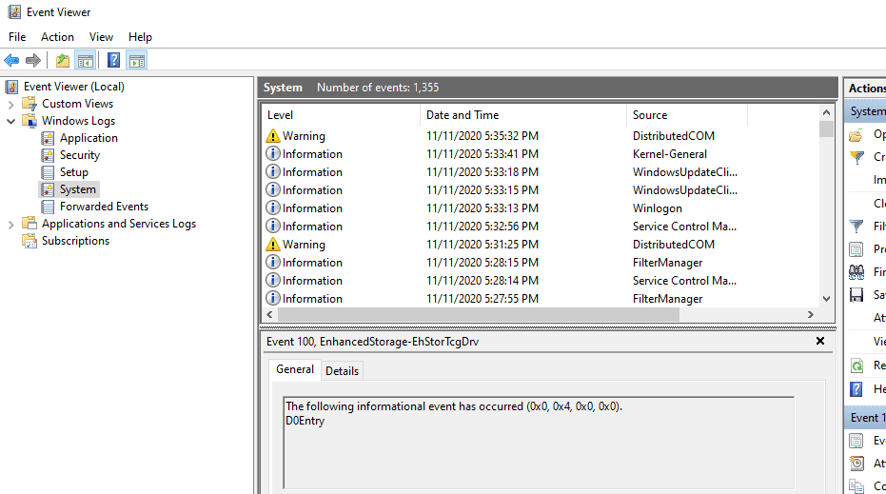Viewport: 886px width, 494px height.
Task: Toggle the Show/Hide Action Pane icon
Action: click(137, 61)
